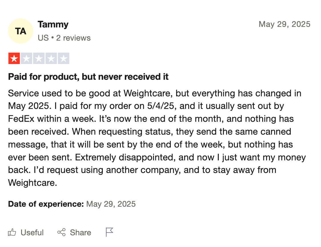Click the word Weightcare ending the review
Image resolution: width=321 pixels, height=247 pixels.
tap(32, 183)
